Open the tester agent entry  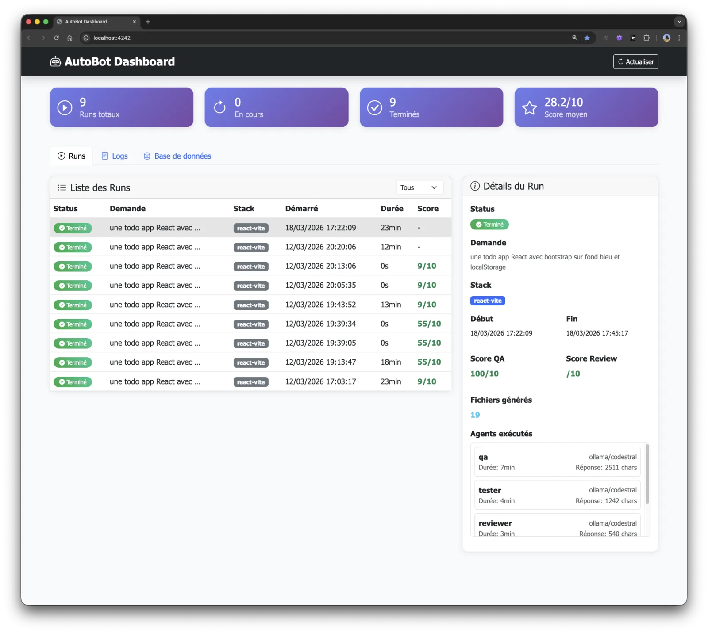(558, 495)
